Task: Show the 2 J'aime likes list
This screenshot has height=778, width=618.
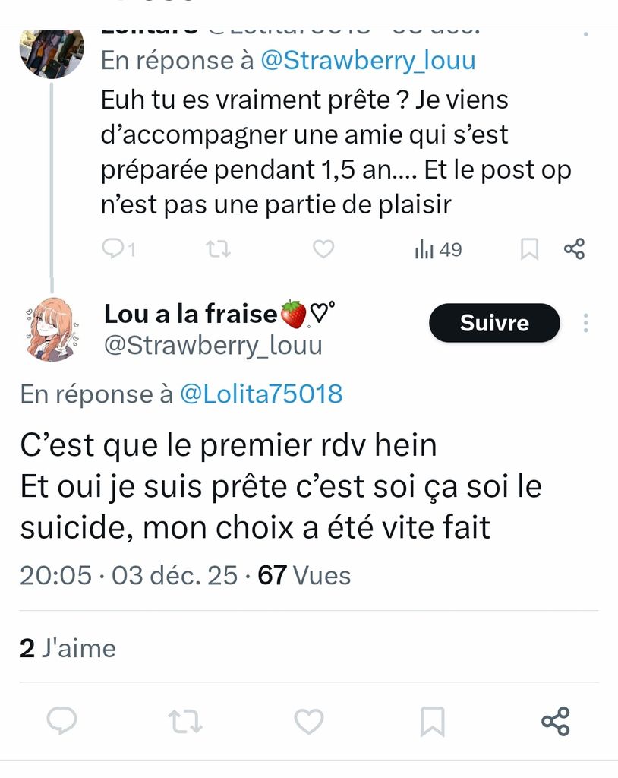Action: click(68, 648)
